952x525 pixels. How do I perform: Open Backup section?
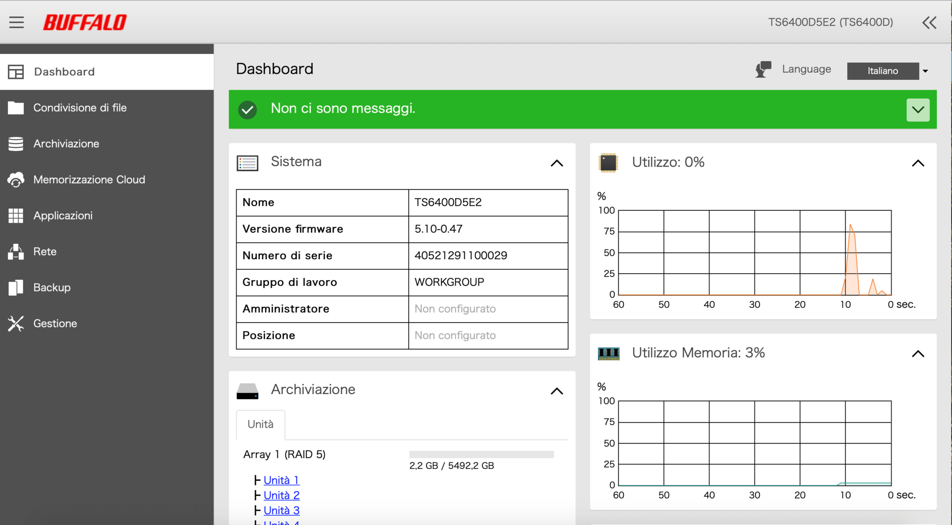click(x=107, y=288)
